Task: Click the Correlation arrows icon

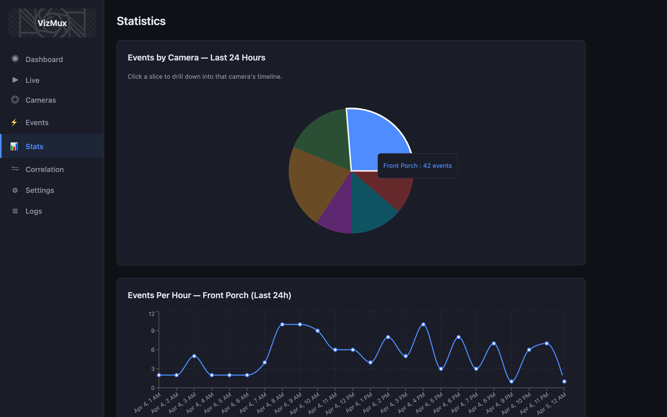Action: pos(15,169)
